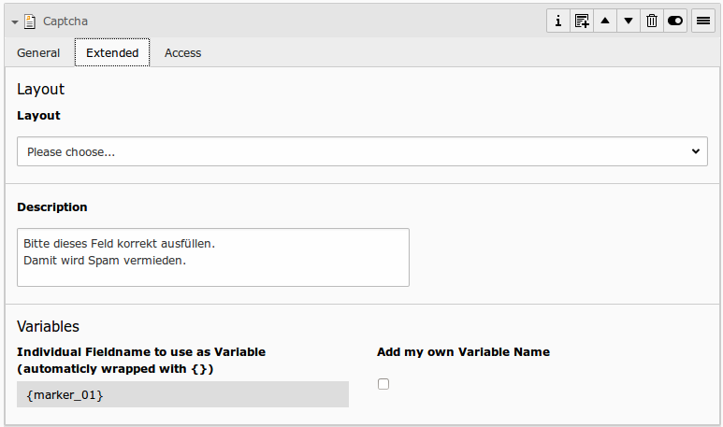Add a new record after Captcha
Image resolution: width=723 pixels, height=427 pixels.
pos(582,21)
